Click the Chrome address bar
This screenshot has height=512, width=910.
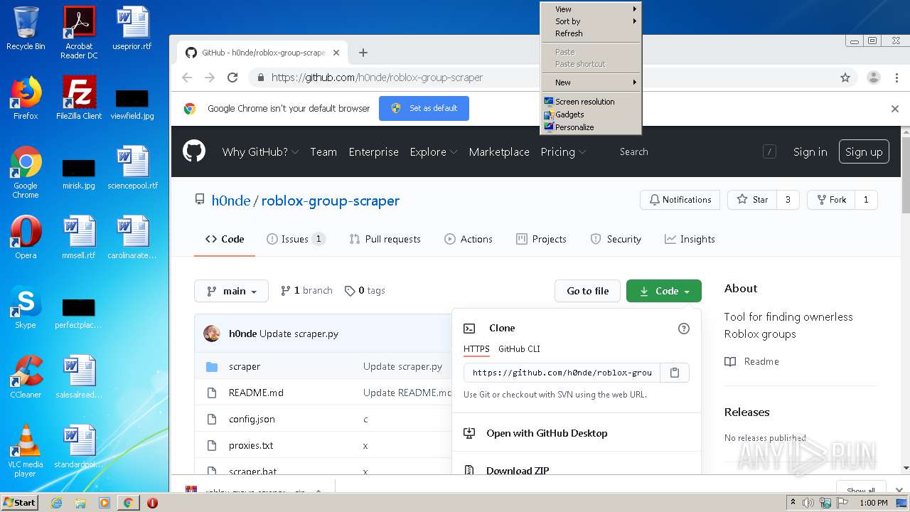coord(547,78)
